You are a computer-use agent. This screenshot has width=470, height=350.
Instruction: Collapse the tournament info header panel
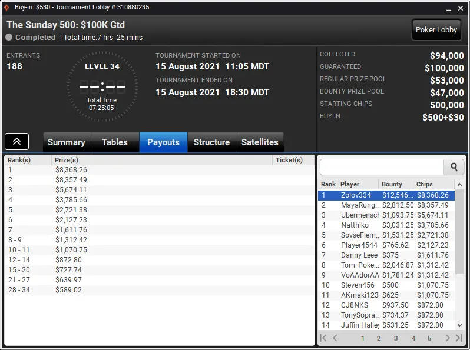[x=17, y=141]
